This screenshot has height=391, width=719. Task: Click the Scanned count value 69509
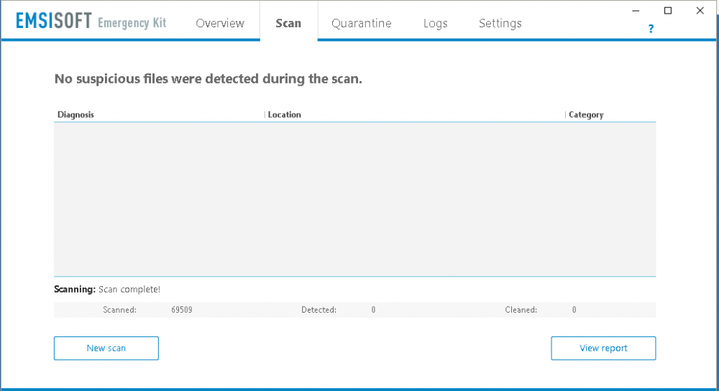182,310
